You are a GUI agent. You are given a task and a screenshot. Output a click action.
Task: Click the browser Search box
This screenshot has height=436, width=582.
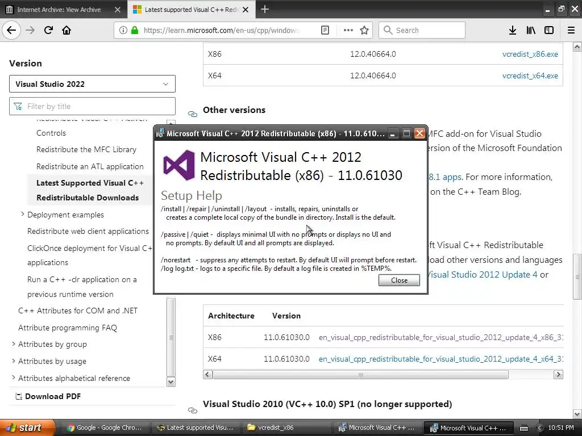422,30
